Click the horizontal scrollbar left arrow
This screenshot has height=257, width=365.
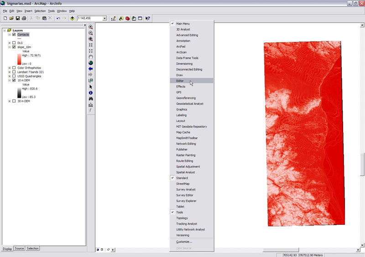(113, 250)
